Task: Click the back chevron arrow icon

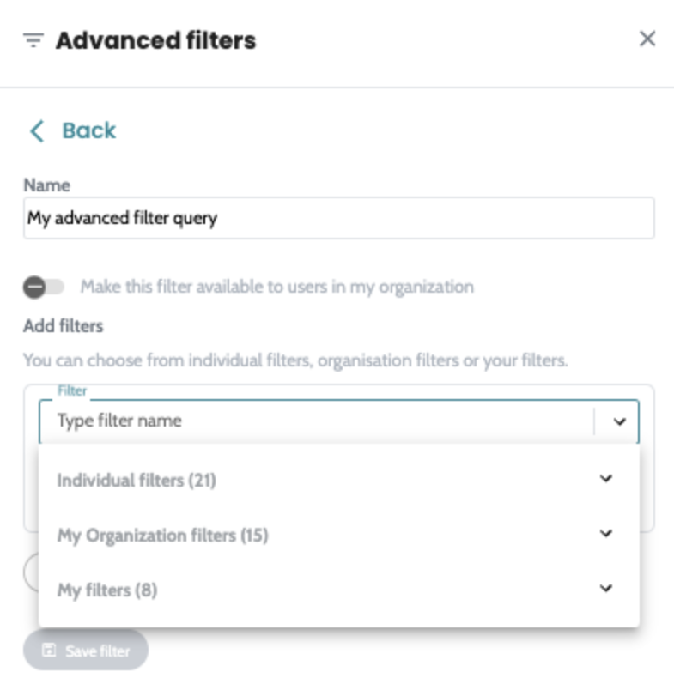Action: tap(36, 131)
